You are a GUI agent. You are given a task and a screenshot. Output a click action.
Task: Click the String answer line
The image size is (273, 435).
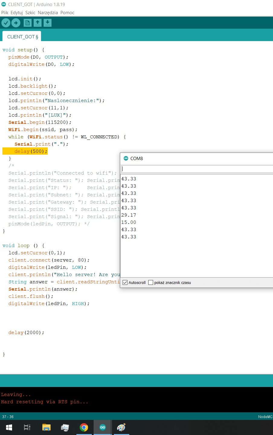(64, 282)
